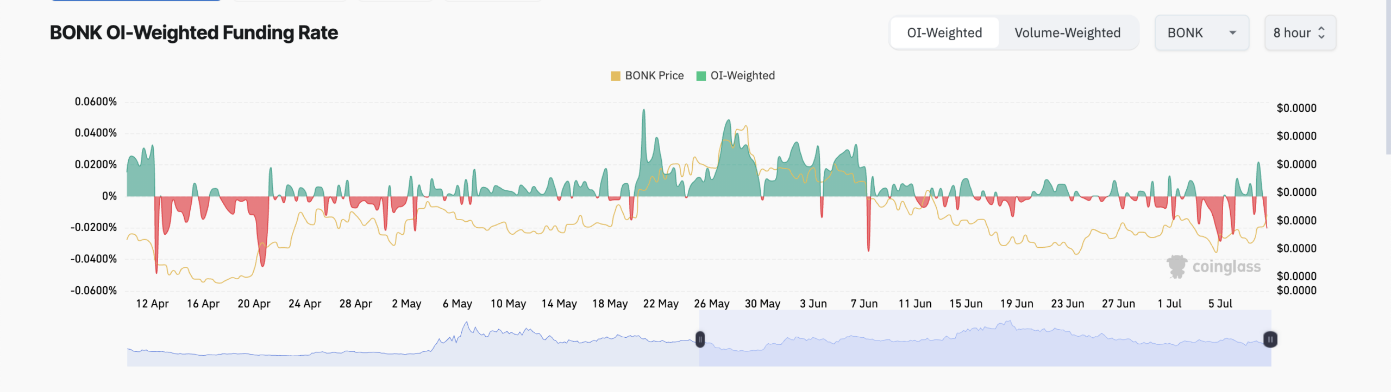
Task: Click the -0.0200% y-axis label
Action: 93,227
